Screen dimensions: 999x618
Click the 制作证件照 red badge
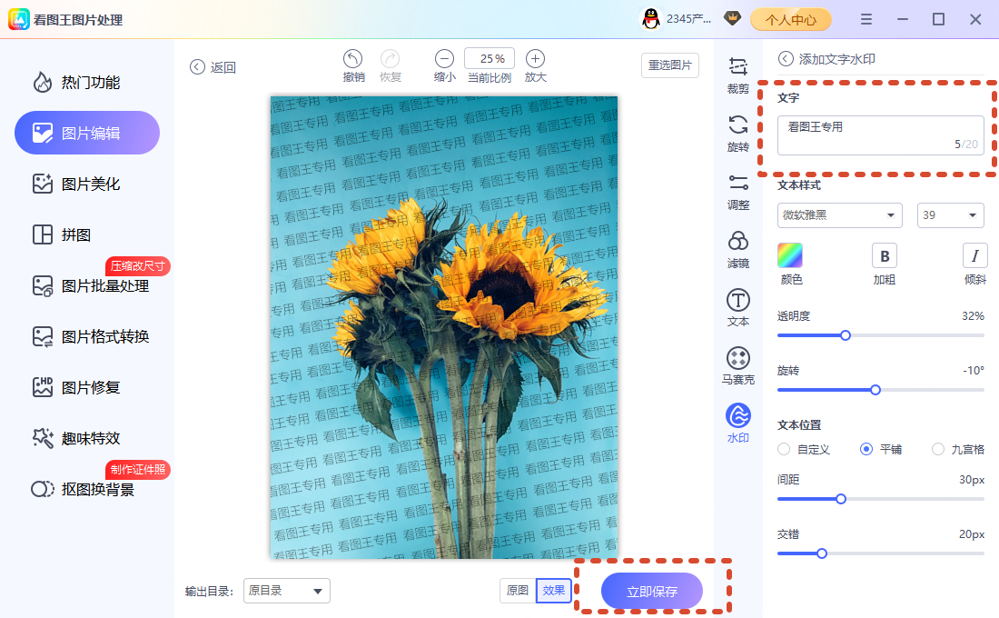tap(138, 469)
